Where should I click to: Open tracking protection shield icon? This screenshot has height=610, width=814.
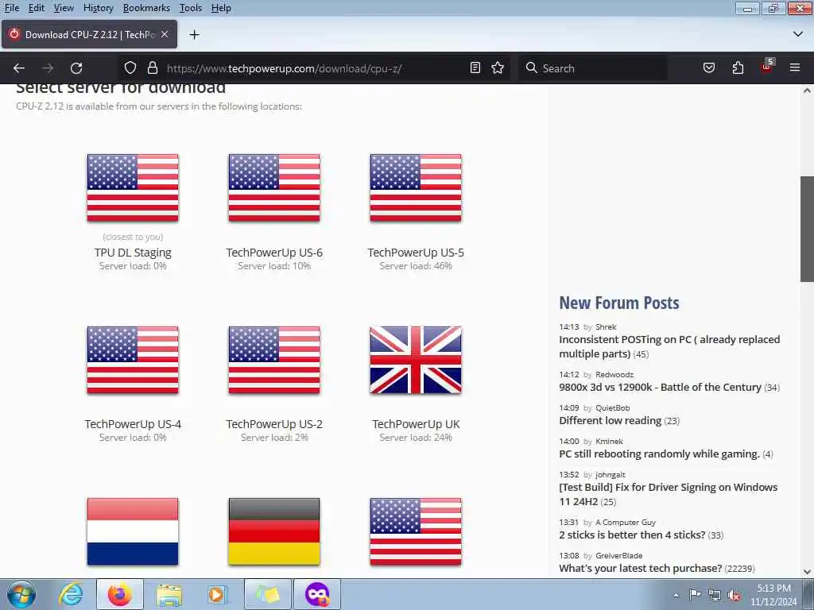click(x=130, y=68)
